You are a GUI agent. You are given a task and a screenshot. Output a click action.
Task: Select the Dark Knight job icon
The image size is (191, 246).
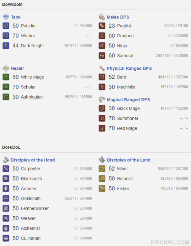click(x=6, y=46)
